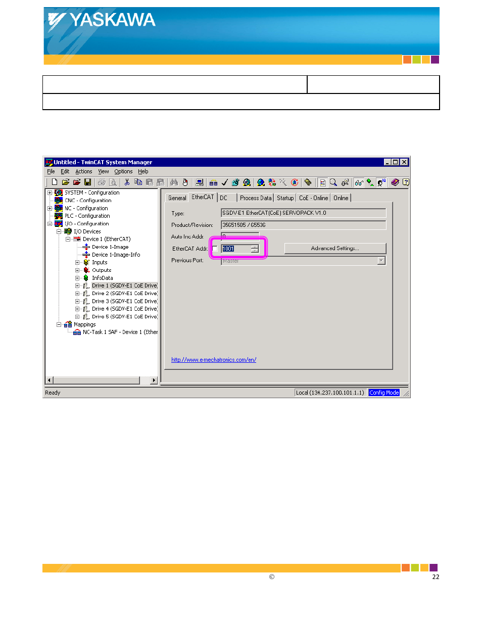482x624 pixels.
Task: Collapse Device 1 (EtherCAT) node
Action: (68, 239)
